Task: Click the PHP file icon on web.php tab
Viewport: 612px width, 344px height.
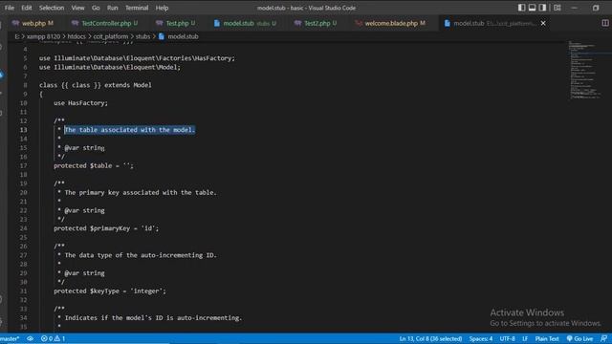Action: (15, 23)
